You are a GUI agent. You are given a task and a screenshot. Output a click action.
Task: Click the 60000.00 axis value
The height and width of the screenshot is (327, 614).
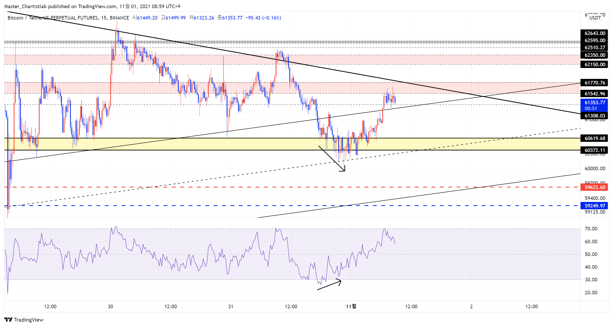click(595, 168)
